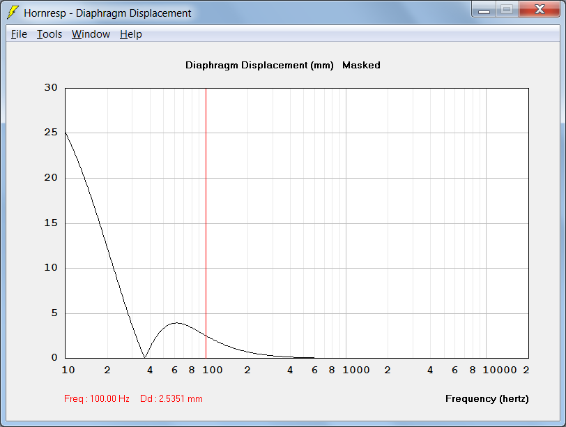The height and width of the screenshot is (427, 566).
Task: Open the Tools menu
Action: coord(49,34)
